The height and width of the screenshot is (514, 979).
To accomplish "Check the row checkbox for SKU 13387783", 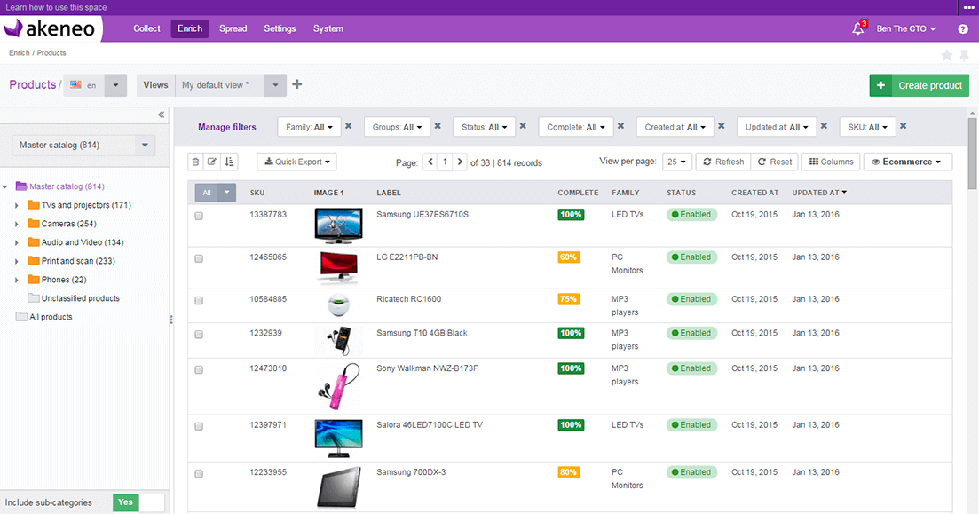I will (x=198, y=215).
